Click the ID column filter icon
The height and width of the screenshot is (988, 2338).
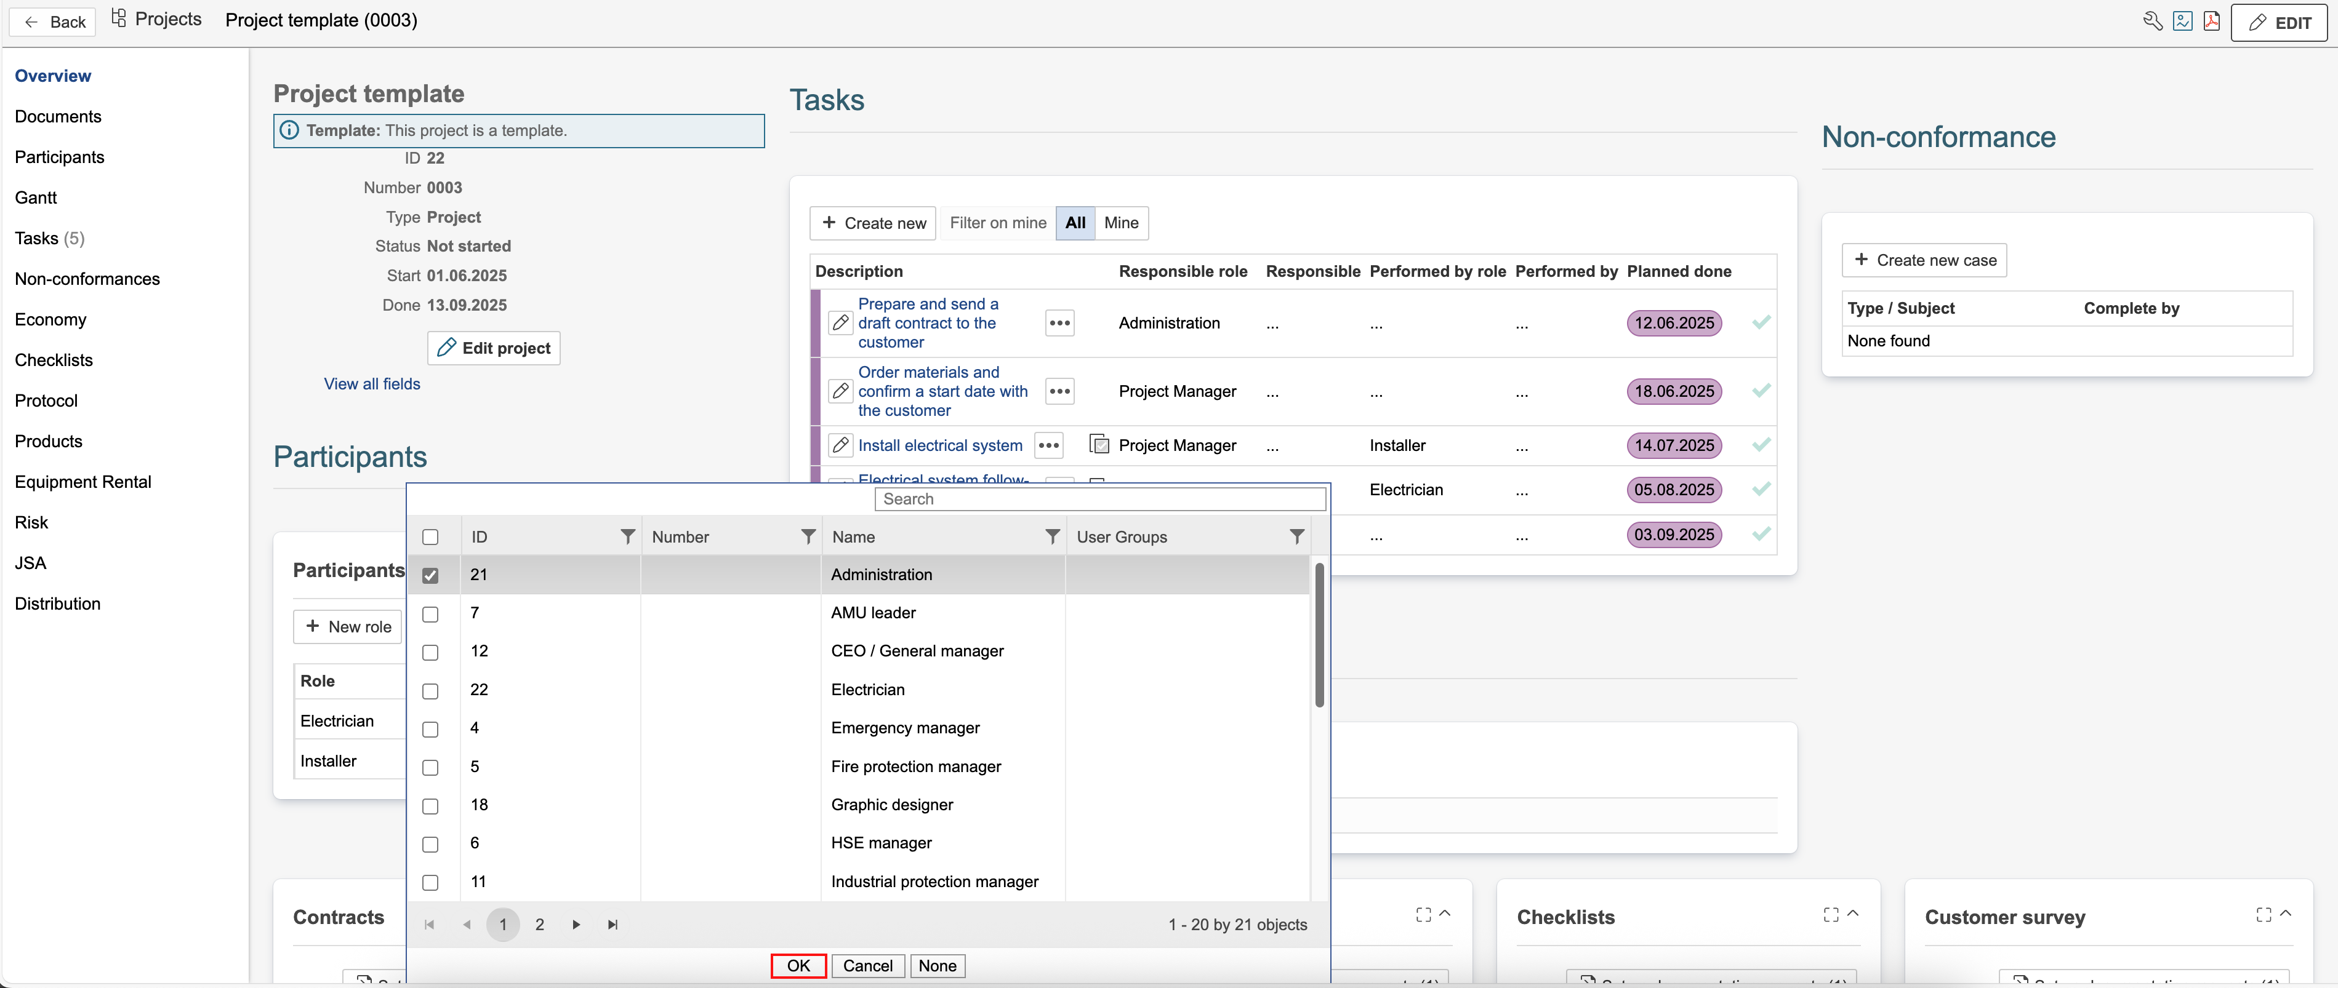pos(627,537)
